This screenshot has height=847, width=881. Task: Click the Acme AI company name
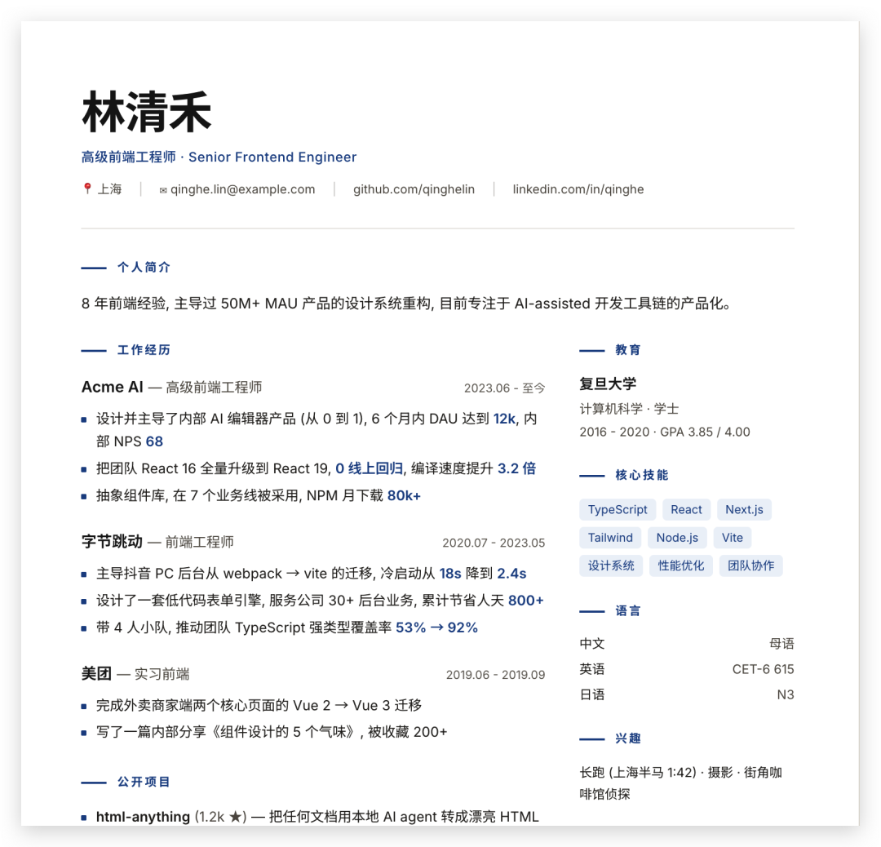point(113,388)
